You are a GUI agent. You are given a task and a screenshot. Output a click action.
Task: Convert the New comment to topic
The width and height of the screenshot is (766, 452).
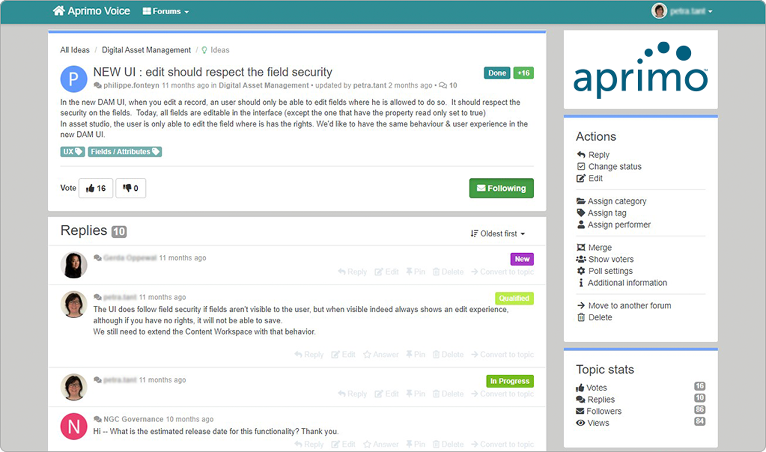click(502, 272)
